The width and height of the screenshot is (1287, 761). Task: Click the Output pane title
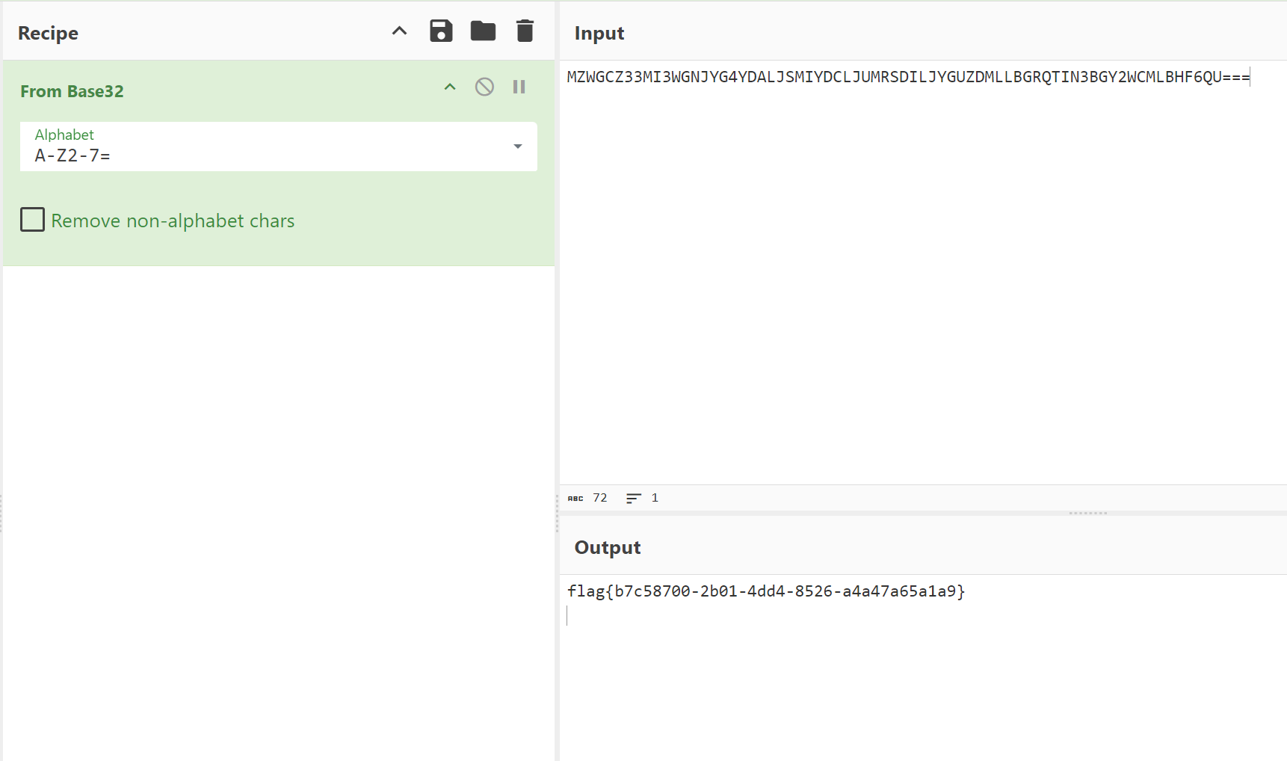coord(607,547)
